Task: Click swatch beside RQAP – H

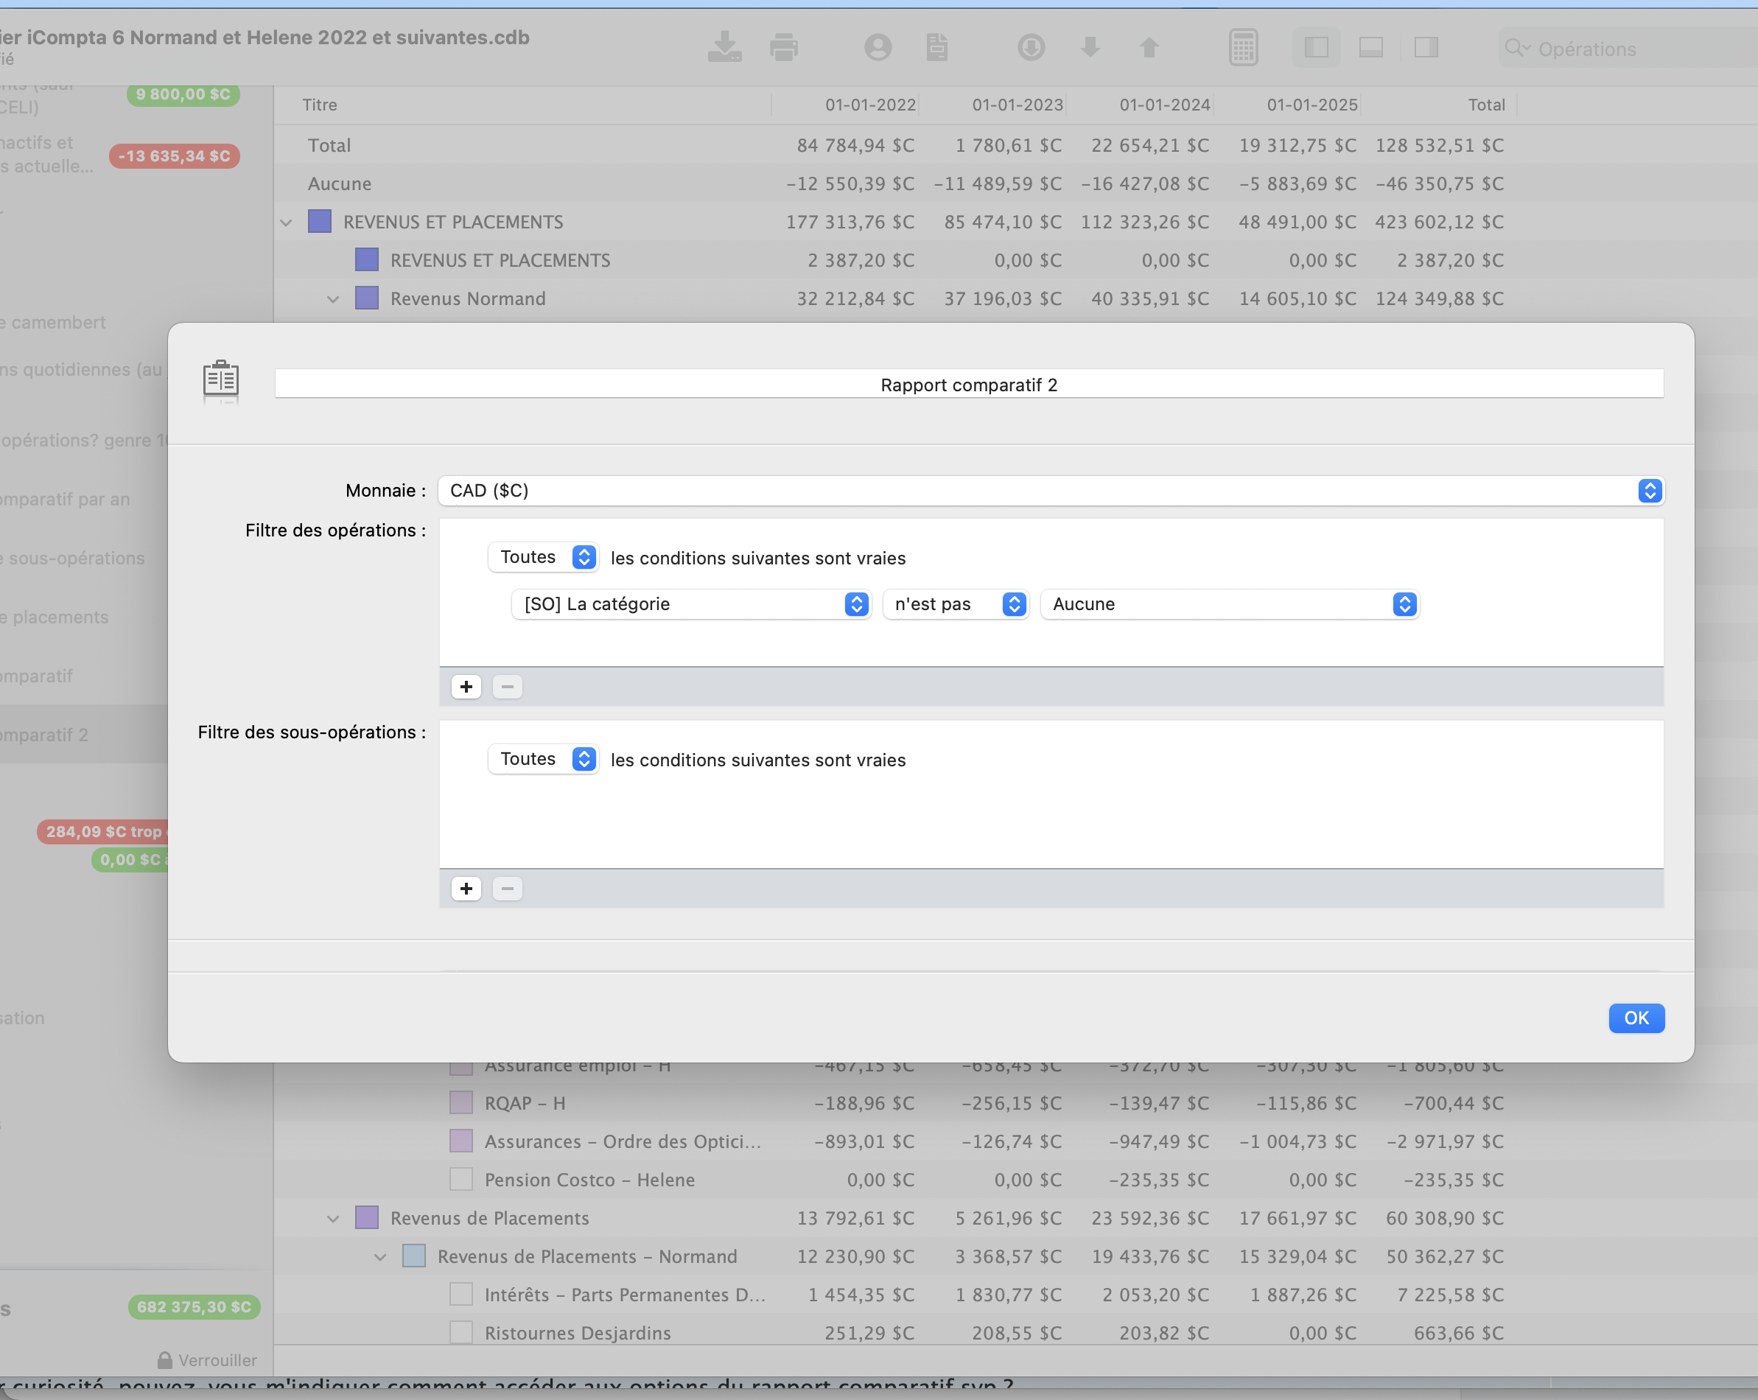Action: coord(461,1103)
